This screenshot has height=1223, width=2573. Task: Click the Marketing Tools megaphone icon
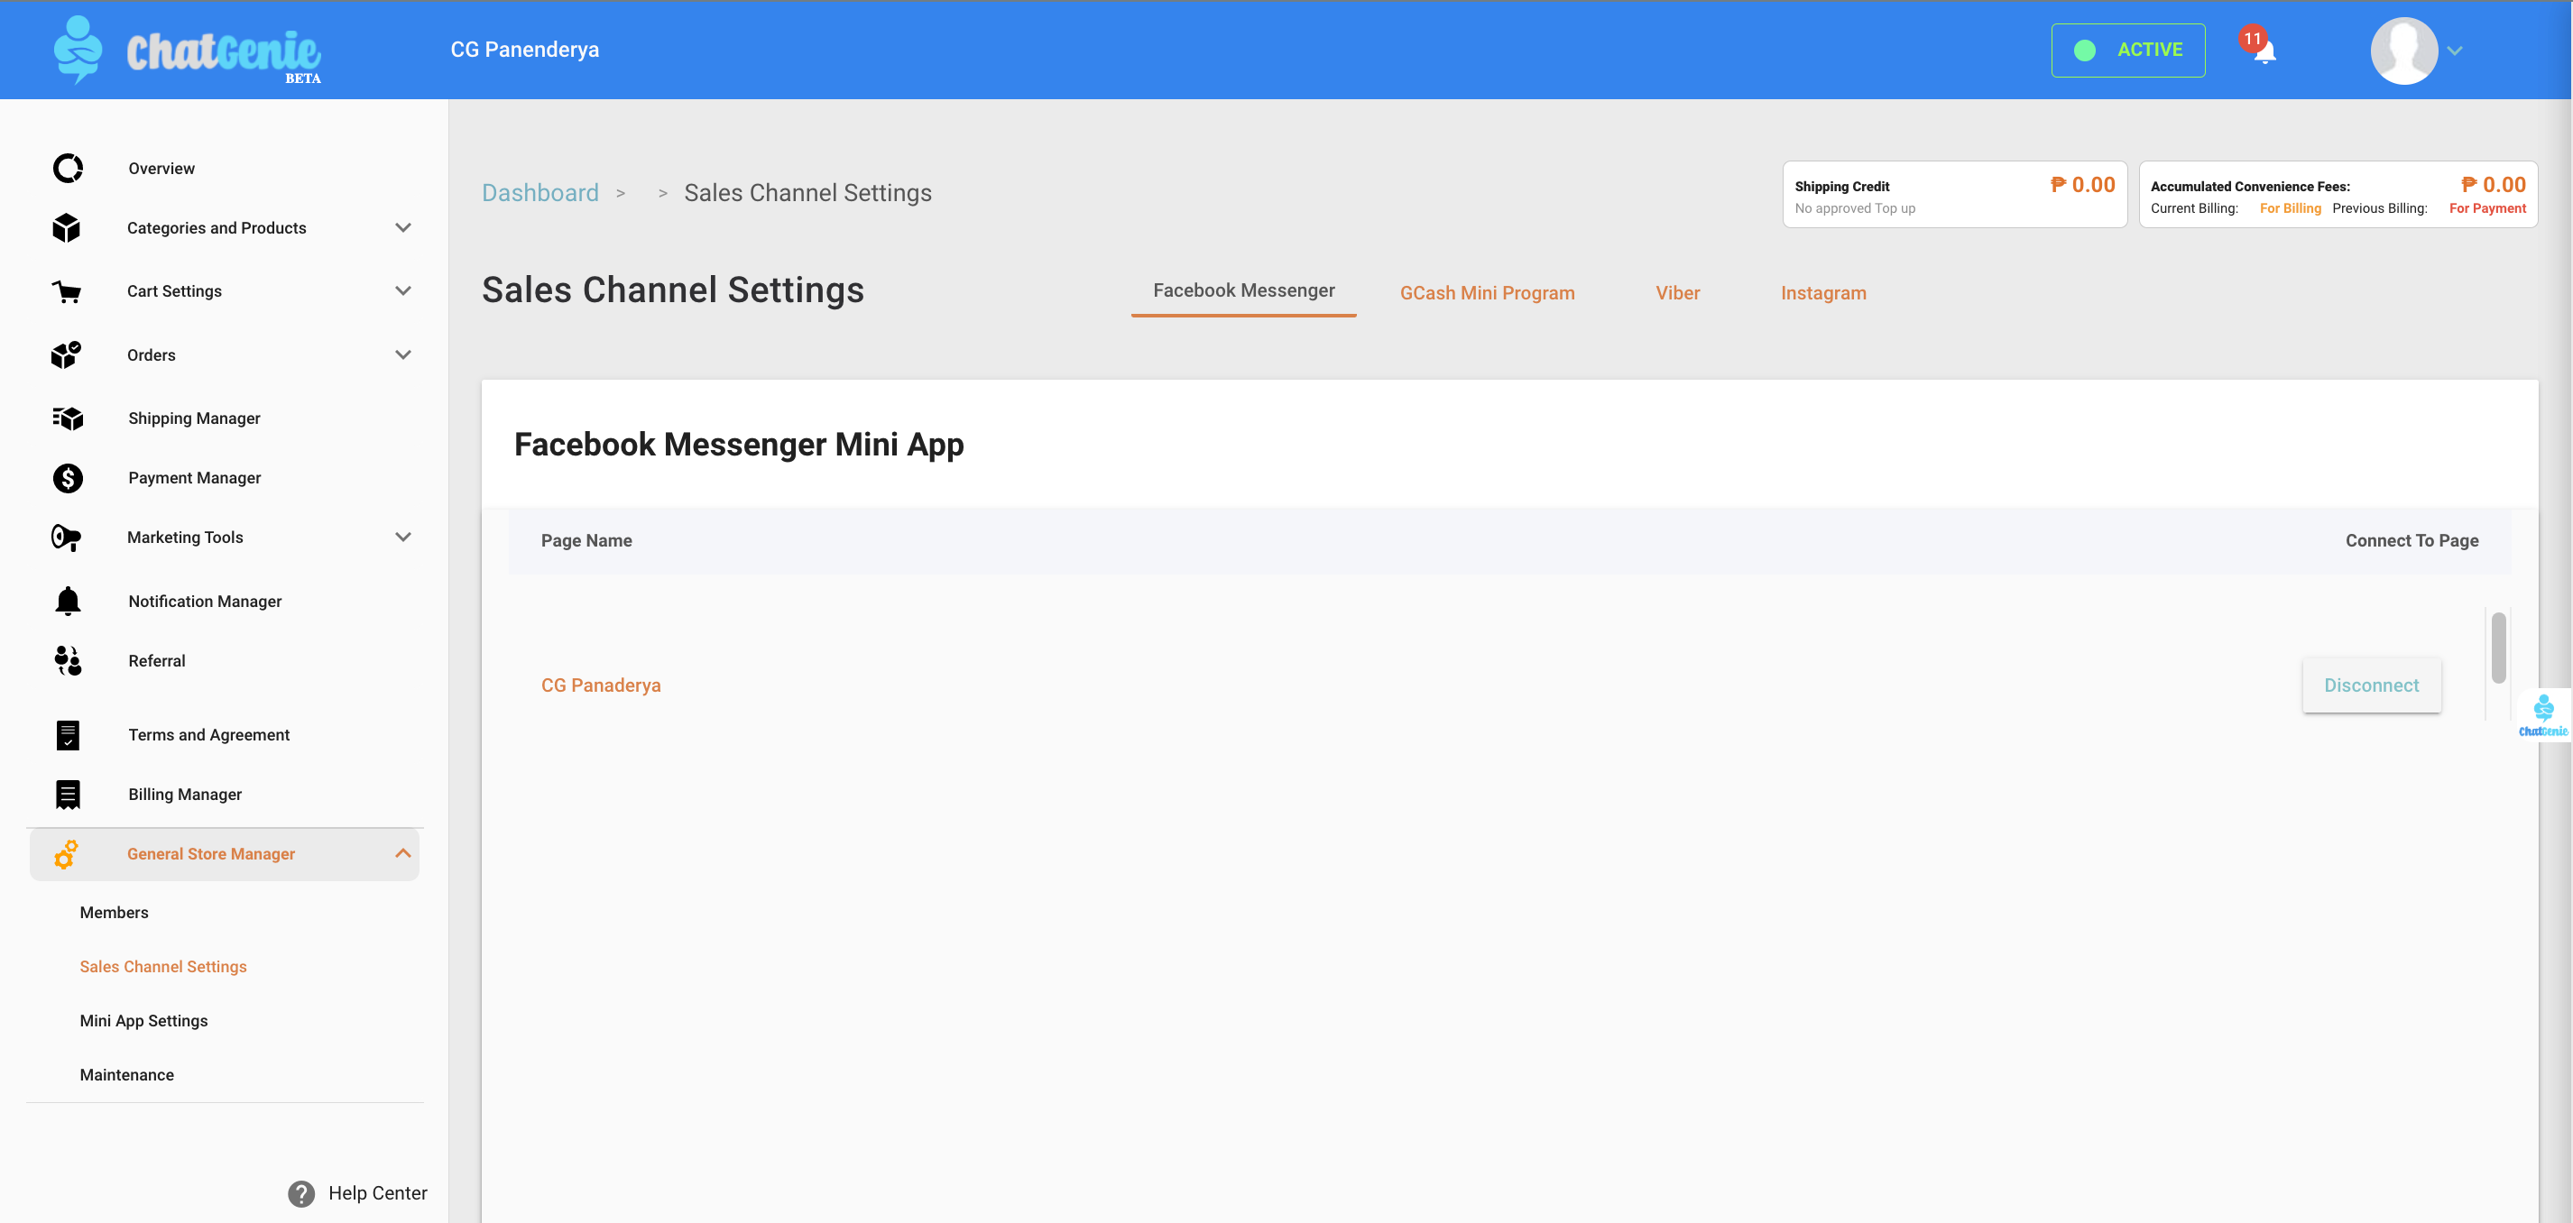tap(67, 538)
